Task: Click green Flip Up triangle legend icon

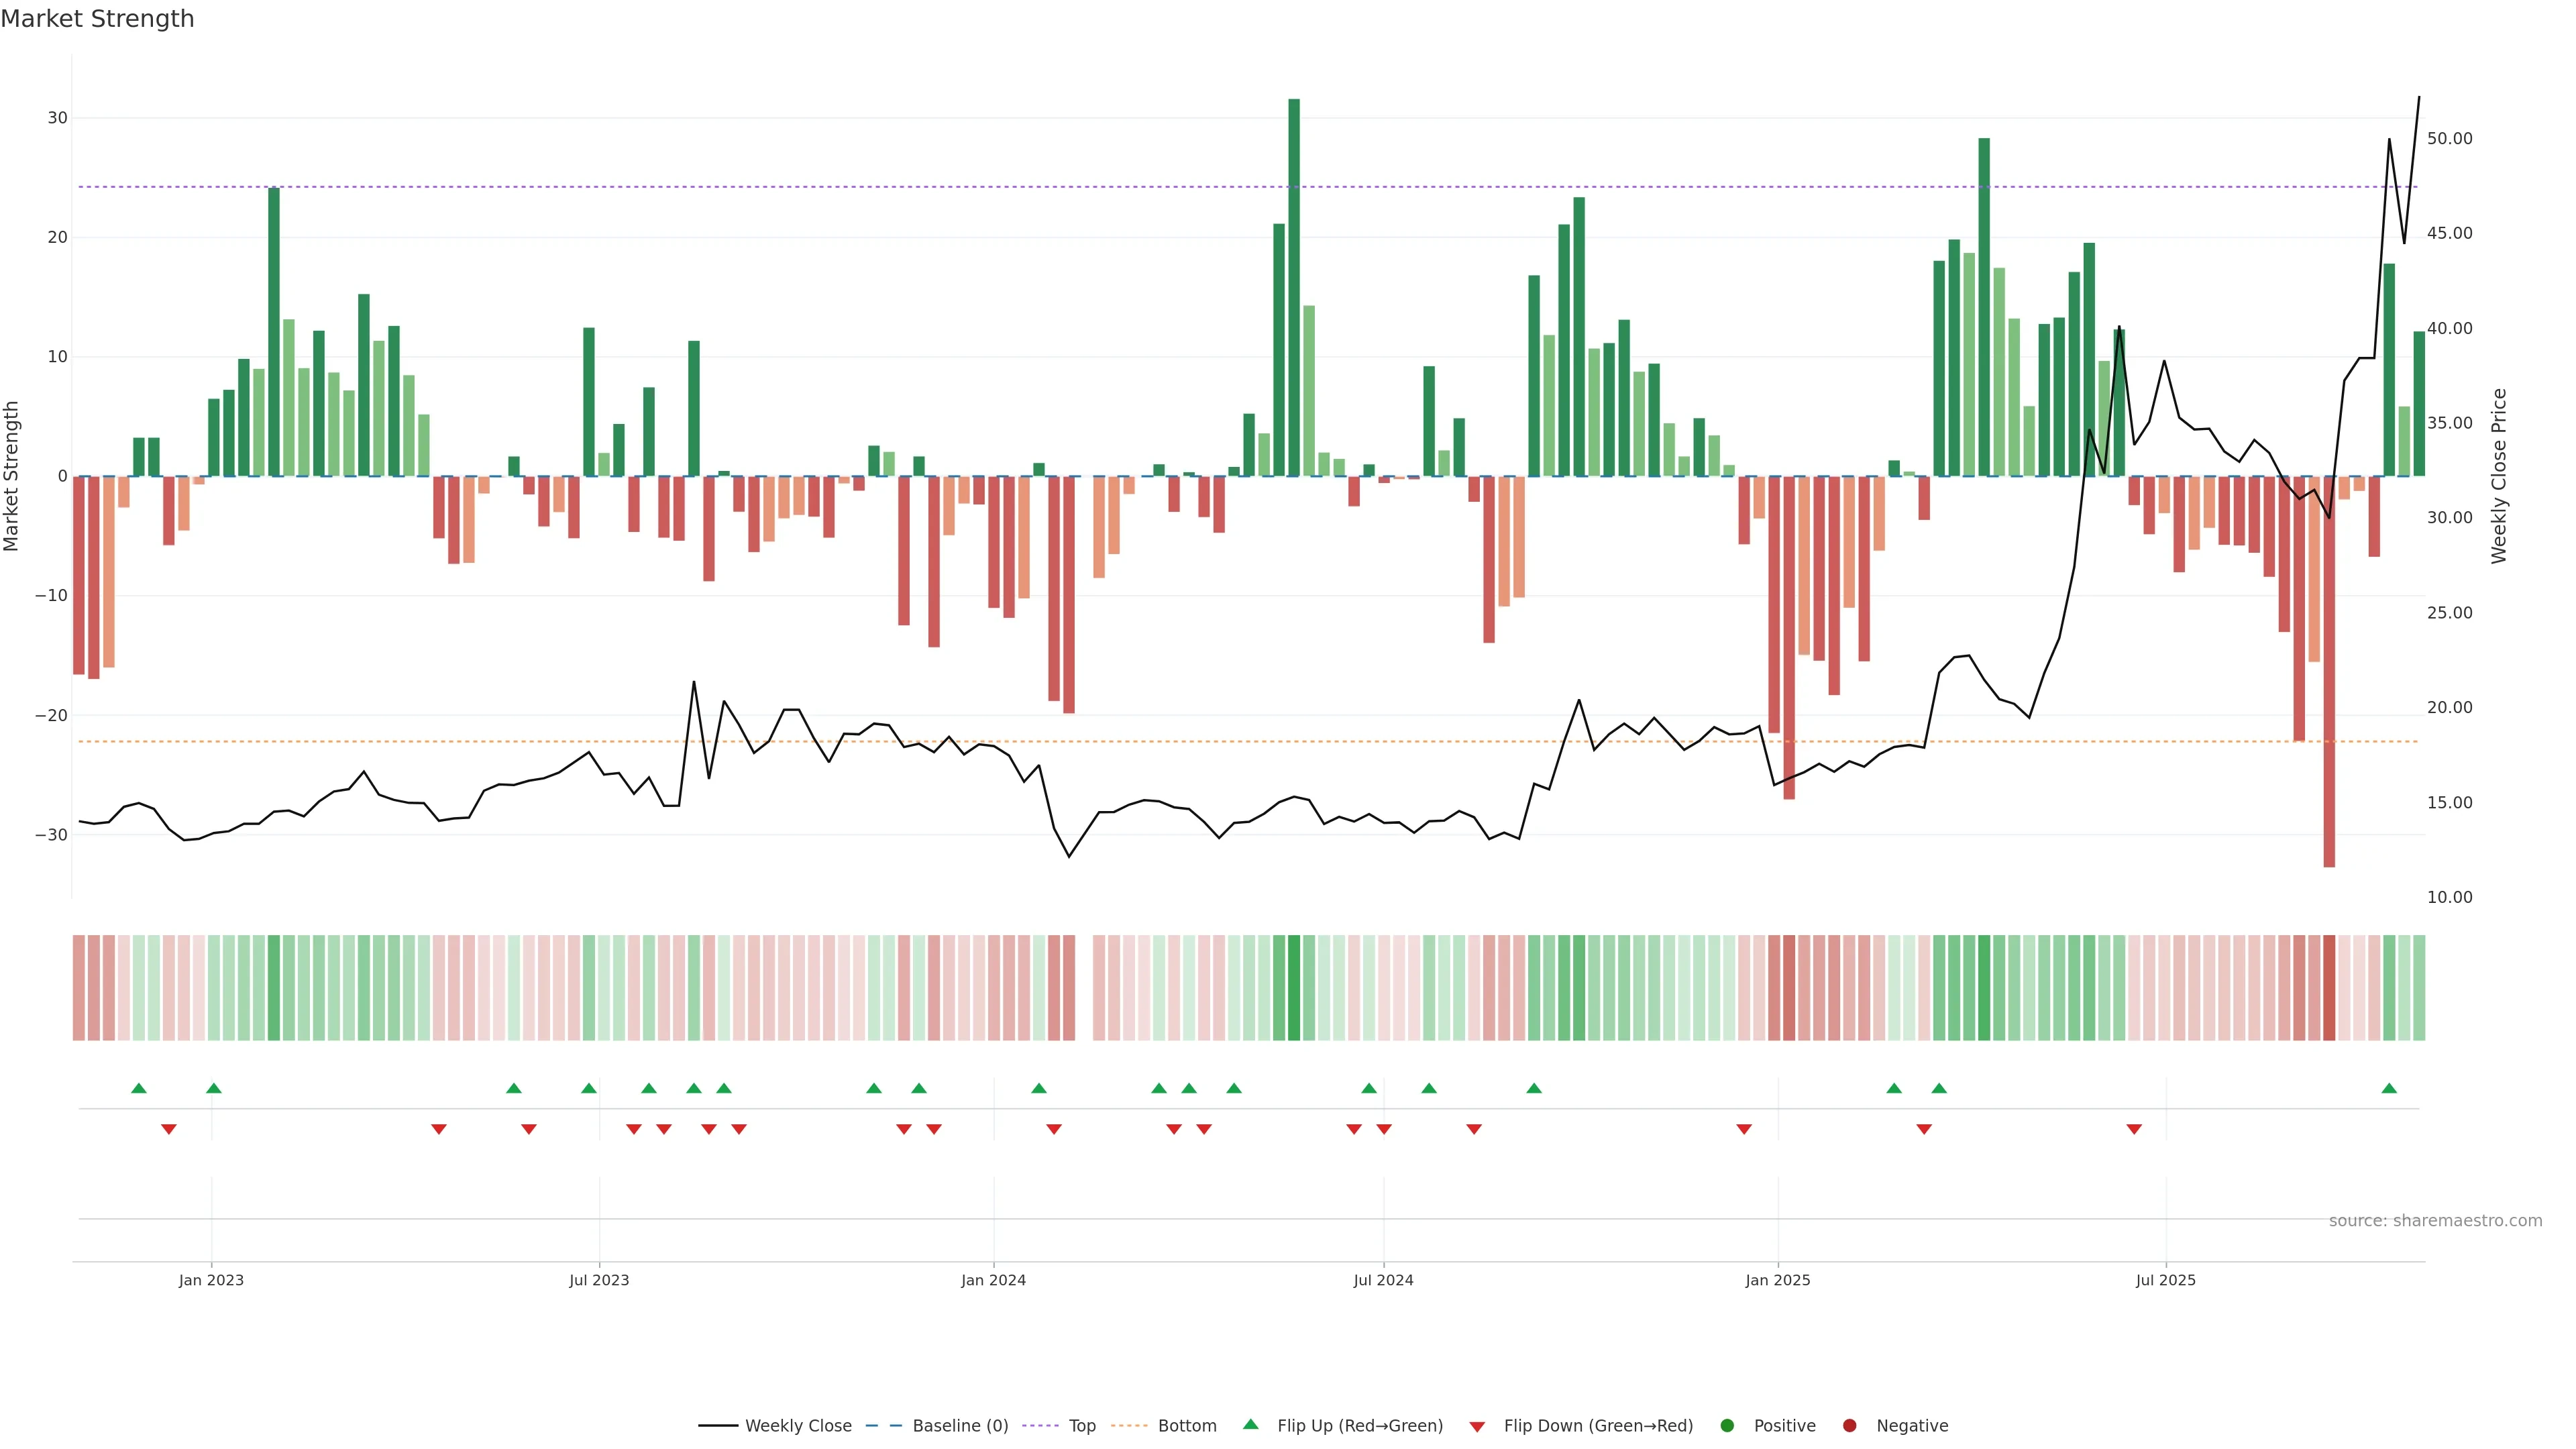Action: point(1250,1425)
